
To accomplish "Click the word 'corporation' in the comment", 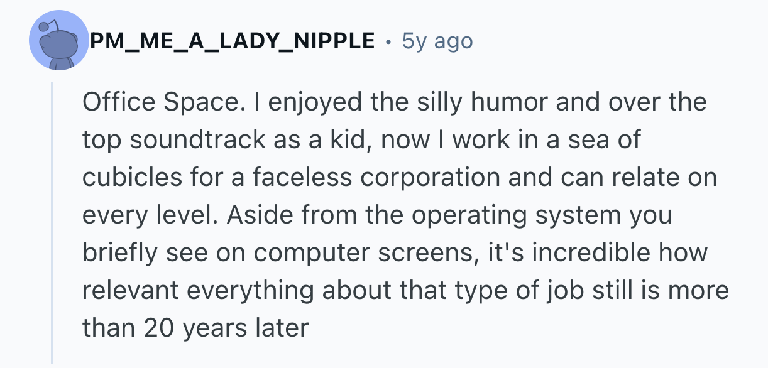I will pyautogui.click(x=432, y=177).
